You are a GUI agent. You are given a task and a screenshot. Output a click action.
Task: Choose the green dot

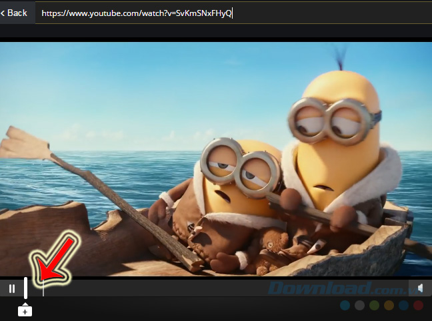tap(374, 306)
